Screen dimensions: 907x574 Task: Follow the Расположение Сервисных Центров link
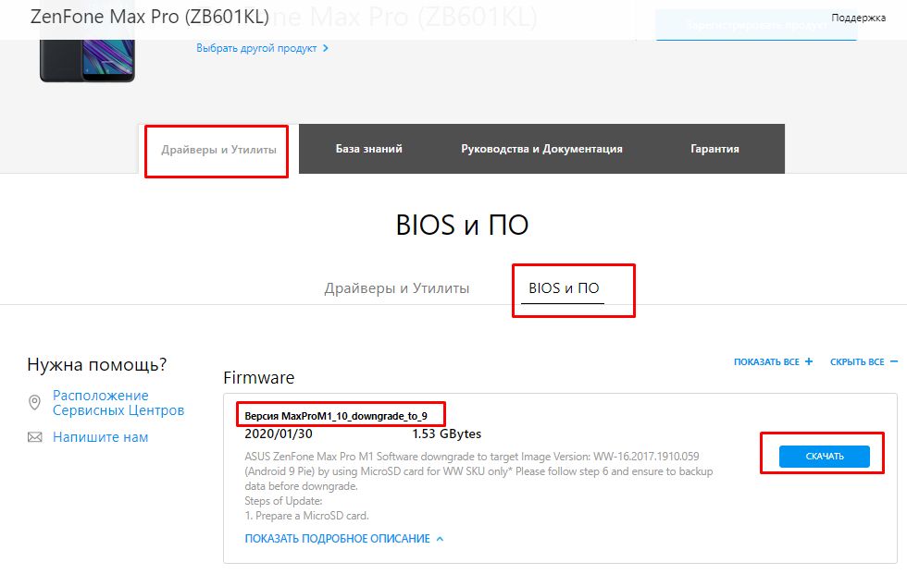coord(118,403)
